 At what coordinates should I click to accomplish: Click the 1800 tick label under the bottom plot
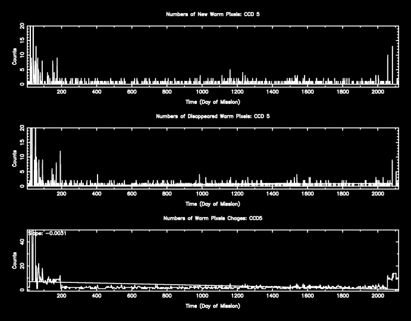tap(343, 297)
